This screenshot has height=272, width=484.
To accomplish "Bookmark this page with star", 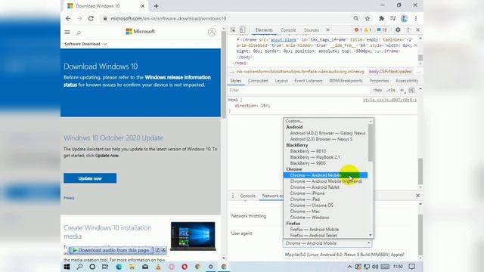I will click(368, 18).
